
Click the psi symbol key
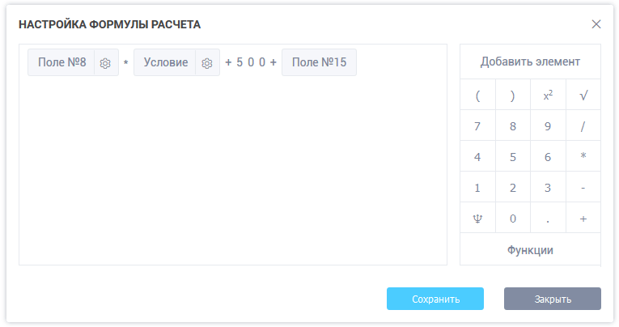[477, 219]
